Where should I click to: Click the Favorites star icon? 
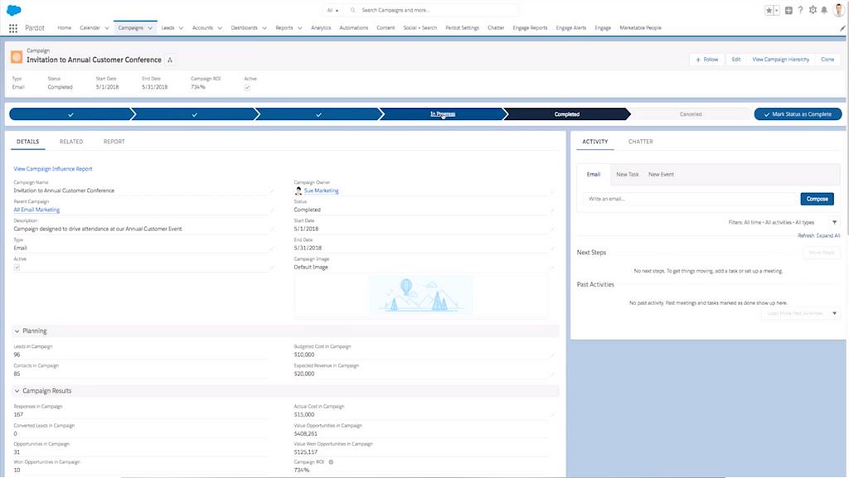click(x=769, y=11)
